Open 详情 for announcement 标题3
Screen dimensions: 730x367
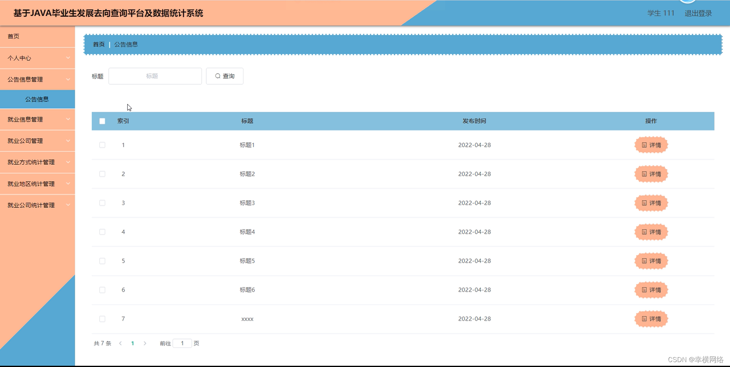click(x=650, y=203)
